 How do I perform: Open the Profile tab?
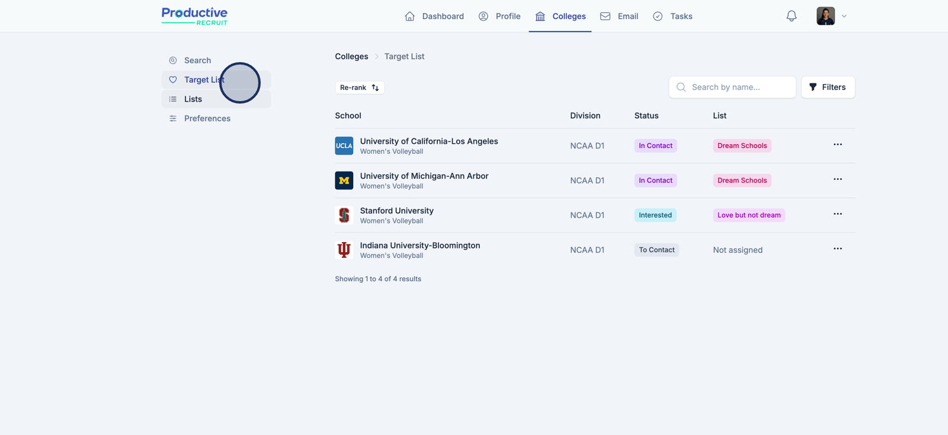499,16
